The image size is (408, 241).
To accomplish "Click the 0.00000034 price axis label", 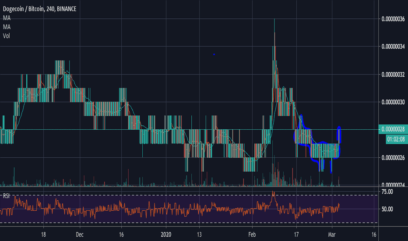I will [x=393, y=46].
